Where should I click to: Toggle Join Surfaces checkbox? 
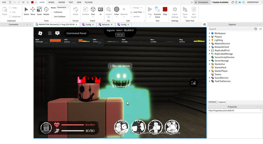52,16
